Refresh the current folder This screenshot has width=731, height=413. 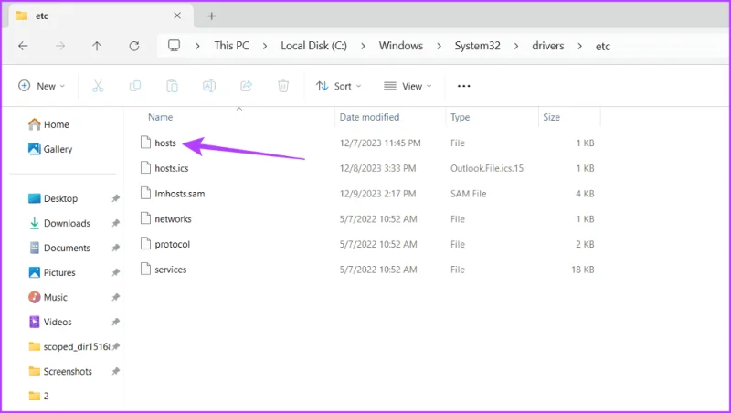click(134, 46)
